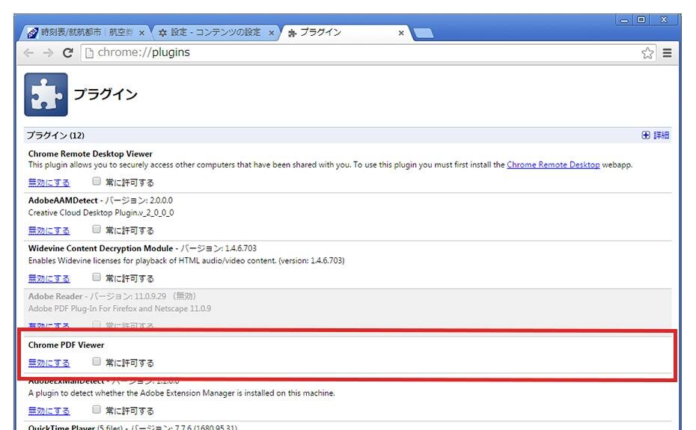The image size is (696, 430).
Task: Disable Adobe Extension Manager detect plugin
Action: 49,411
